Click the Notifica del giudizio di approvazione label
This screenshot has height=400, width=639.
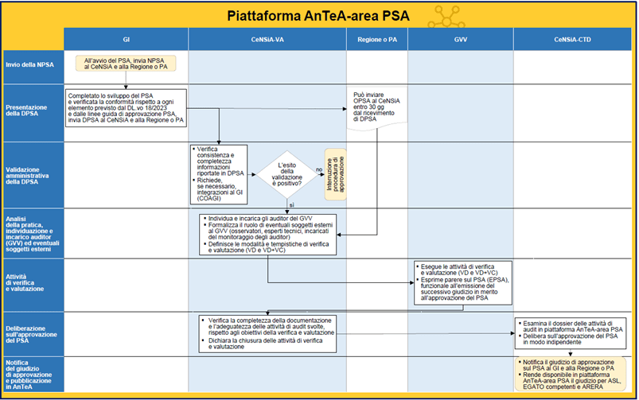point(33,375)
